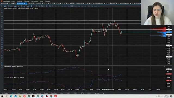Toggle the check mark on Основной Nymex tab
The height and width of the screenshot is (98, 174).
[104, 4]
